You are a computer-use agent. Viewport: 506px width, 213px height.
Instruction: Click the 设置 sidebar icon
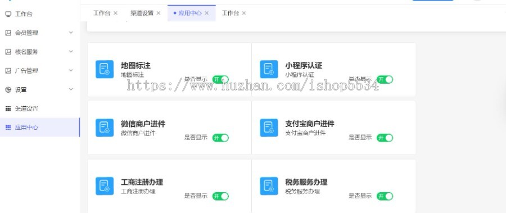click(x=8, y=90)
